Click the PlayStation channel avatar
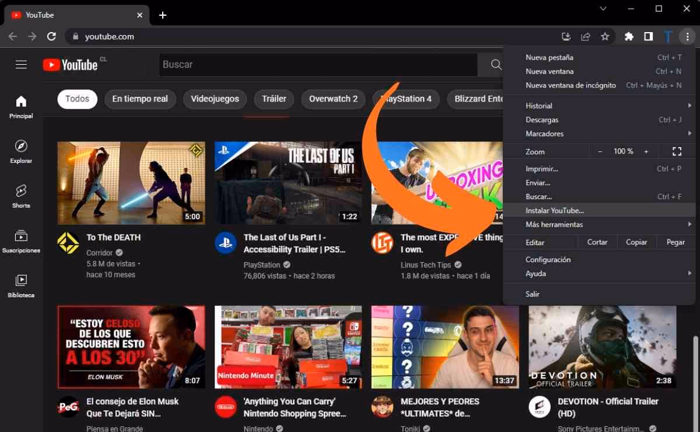This screenshot has width=700, height=432. [225, 243]
